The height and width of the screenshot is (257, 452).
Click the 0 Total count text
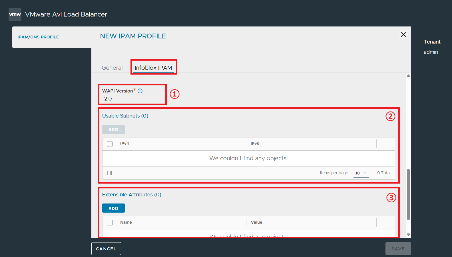[384, 173]
